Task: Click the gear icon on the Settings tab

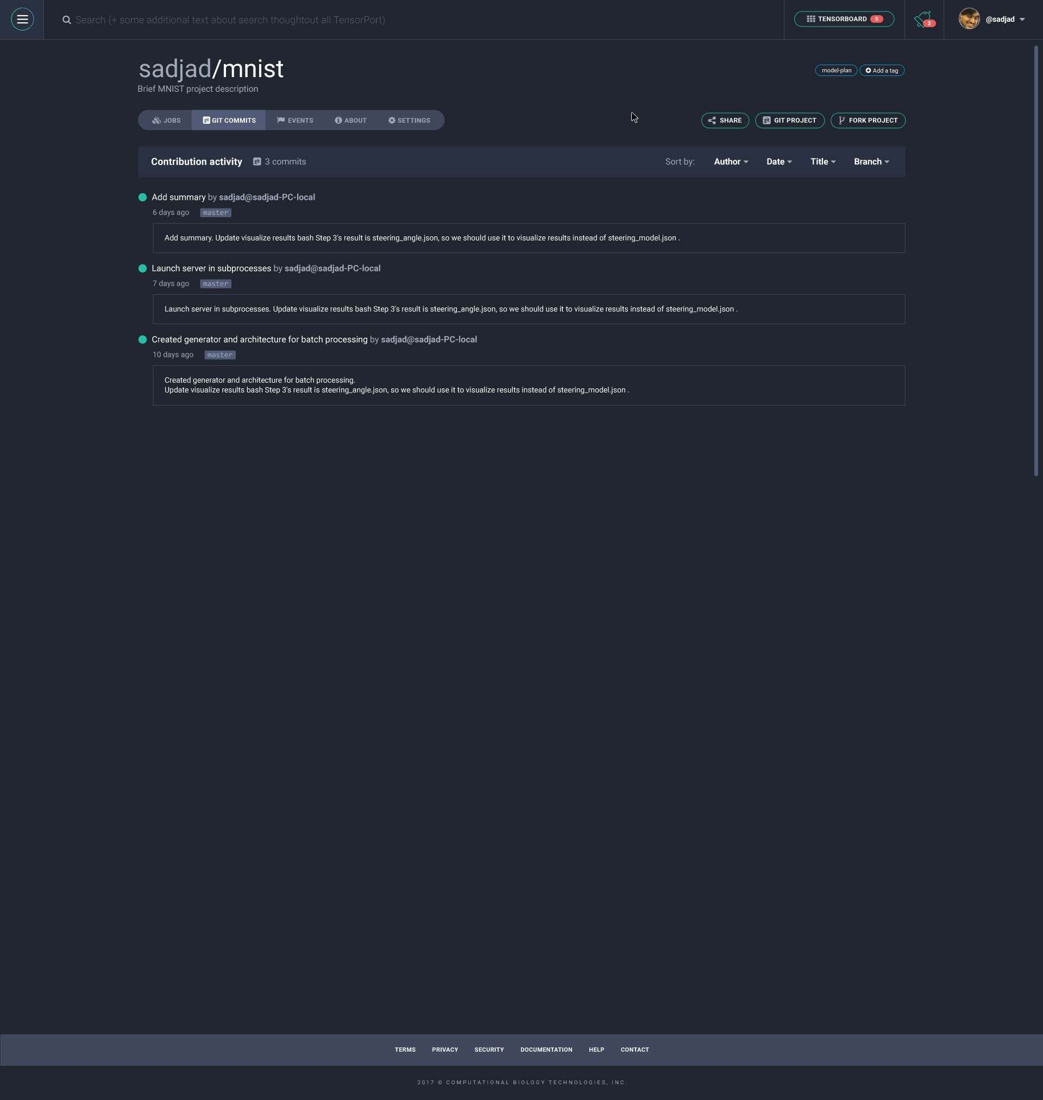Action: point(392,120)
